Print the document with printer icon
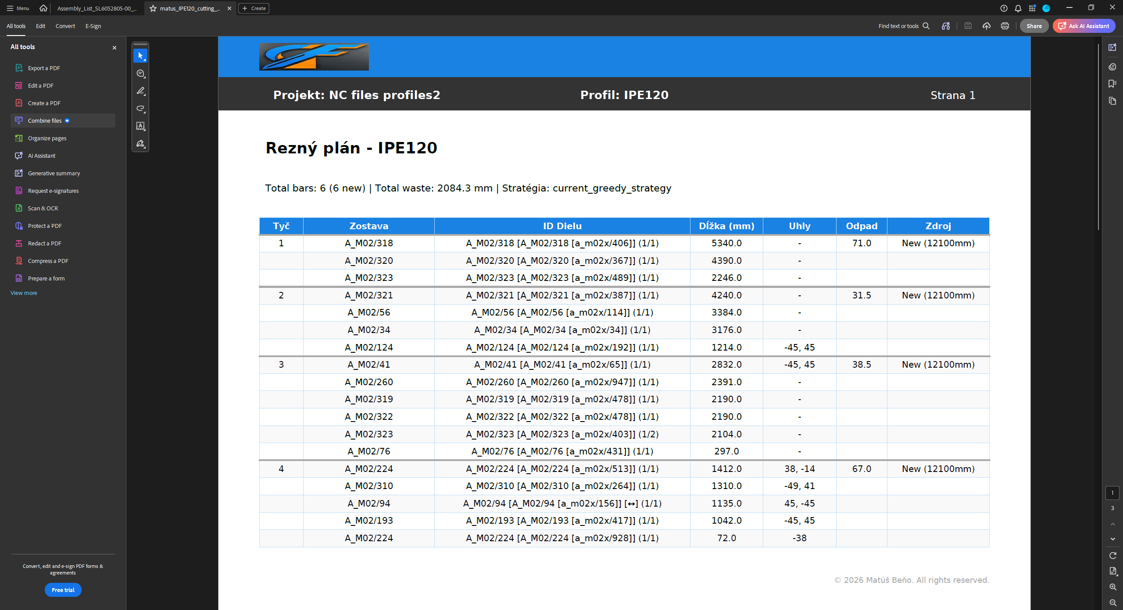 (1005, 26)
